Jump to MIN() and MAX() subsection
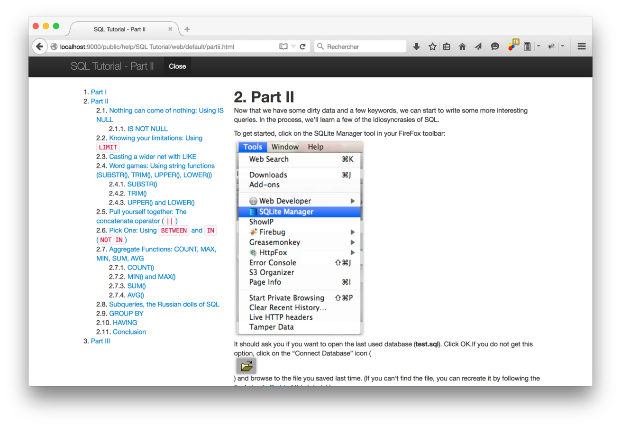 (151, 276)
